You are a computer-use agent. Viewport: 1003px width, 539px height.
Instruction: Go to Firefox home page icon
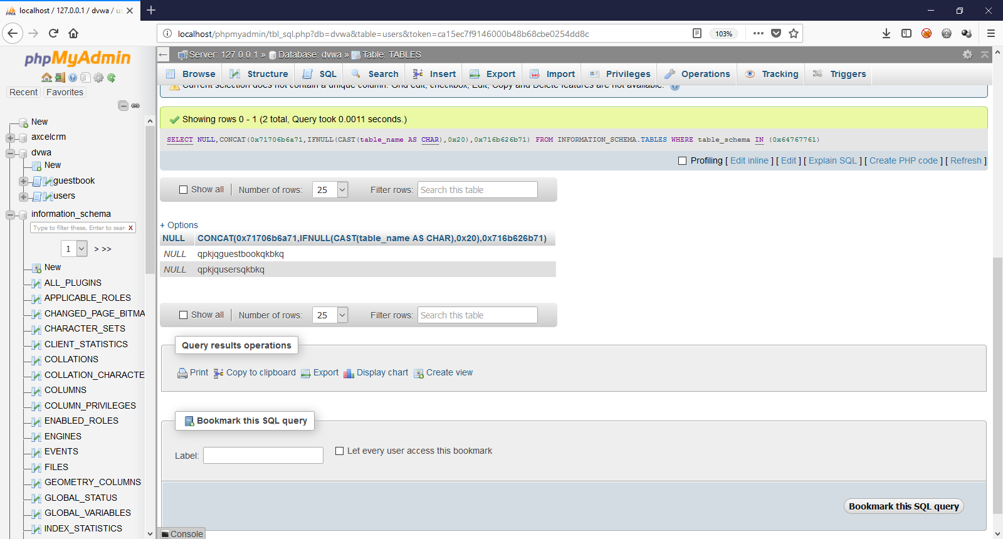pos(73,33)
